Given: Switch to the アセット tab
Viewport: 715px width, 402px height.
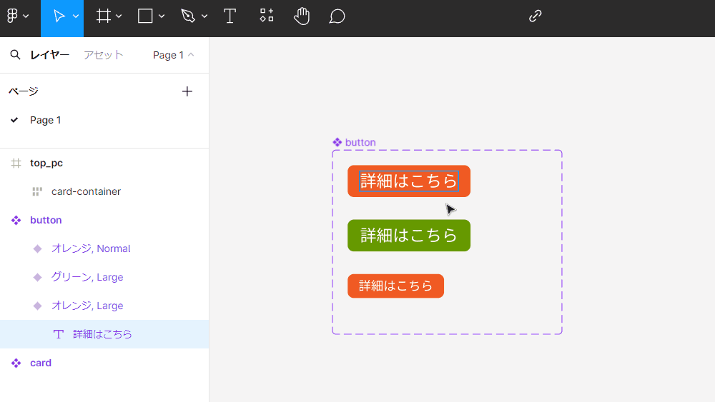Looking at the screenshot, I should pyautogui.click(x=104, y=55).
